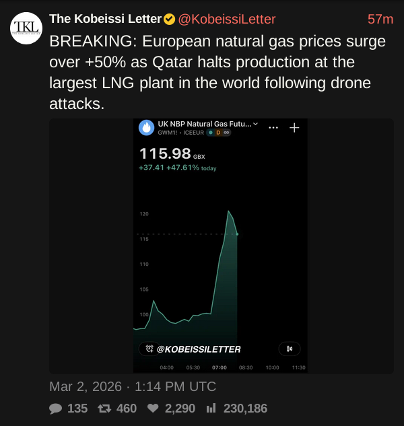The image size is (404, 426).
Task: Click the Mar 2, 2026 timestamp
Action: (x=133, y=387)
